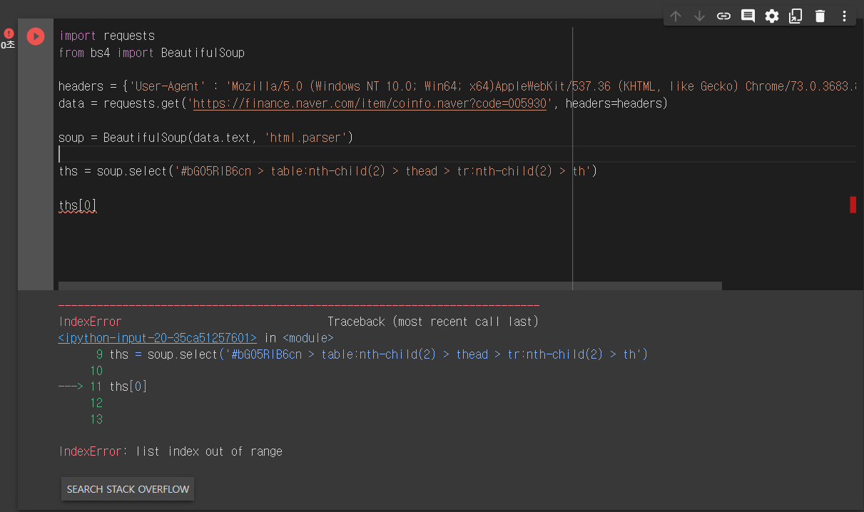Mirror cell in tab icon
This screenshot has height=512, width=864.
point(796,16)
